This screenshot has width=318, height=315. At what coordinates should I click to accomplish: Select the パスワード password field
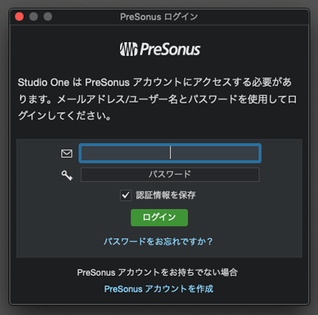point(170,174)
